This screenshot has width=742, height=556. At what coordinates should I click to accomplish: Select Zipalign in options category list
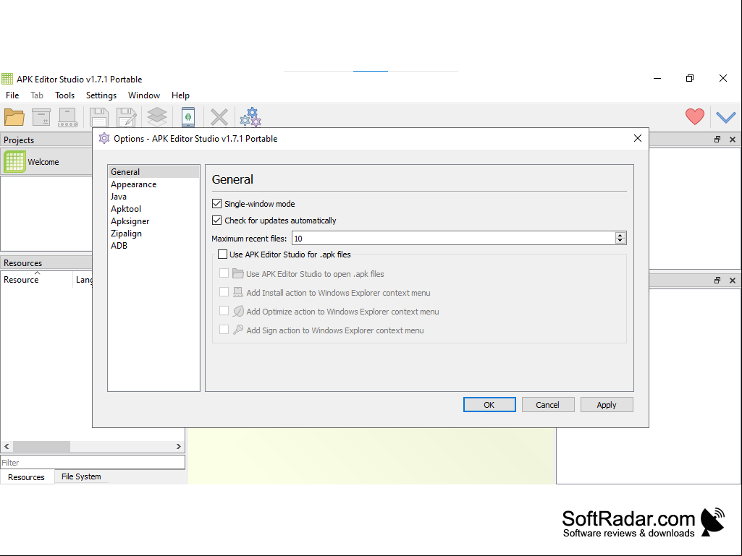153,233
